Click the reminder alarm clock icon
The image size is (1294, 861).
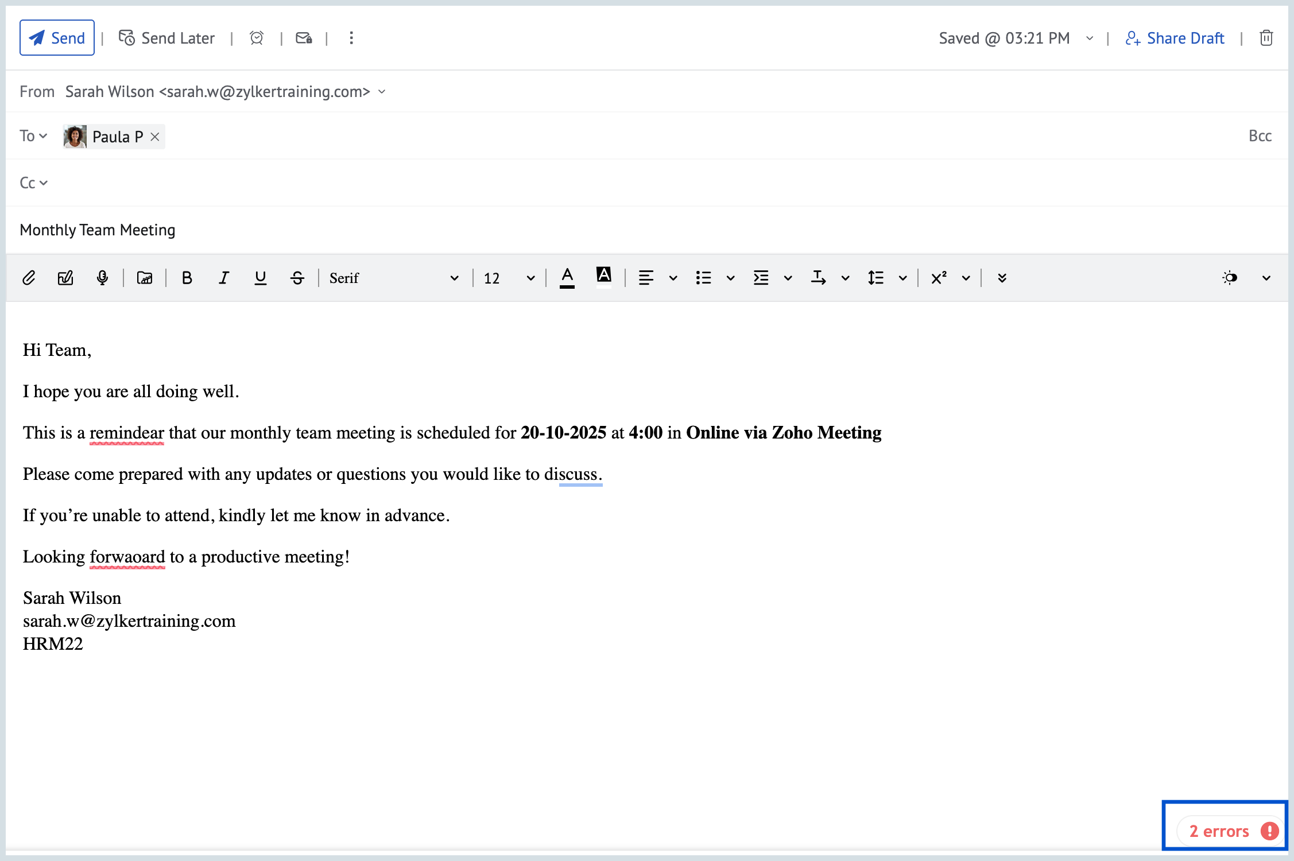pyautogui.click(x=257, y=38)
